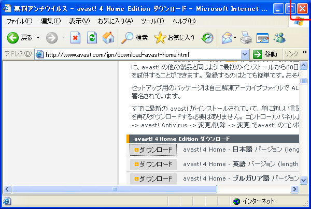Screen dimensions: 311x209
Task: Open the ツール(T) menu
Action: 152,21
